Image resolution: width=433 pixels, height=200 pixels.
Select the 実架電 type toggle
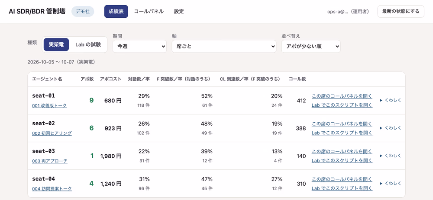pos(56,44)
